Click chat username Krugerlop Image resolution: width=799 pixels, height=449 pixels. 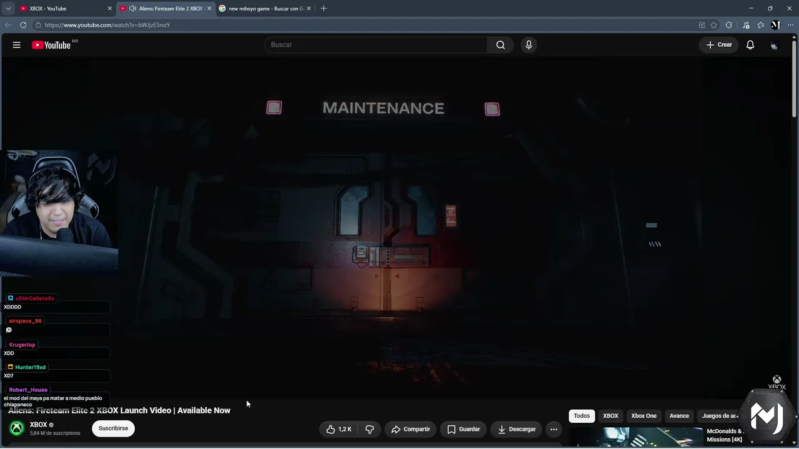pos(22,345)
